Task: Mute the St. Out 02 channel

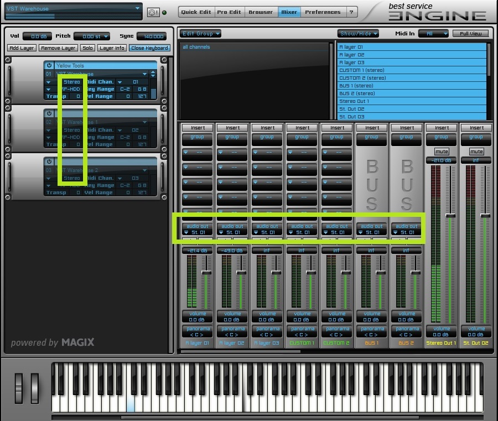Action: coord(476,152)
